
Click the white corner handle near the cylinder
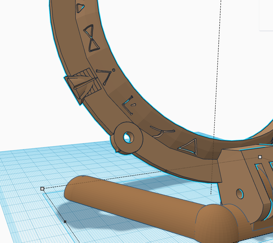pos(42,189)
